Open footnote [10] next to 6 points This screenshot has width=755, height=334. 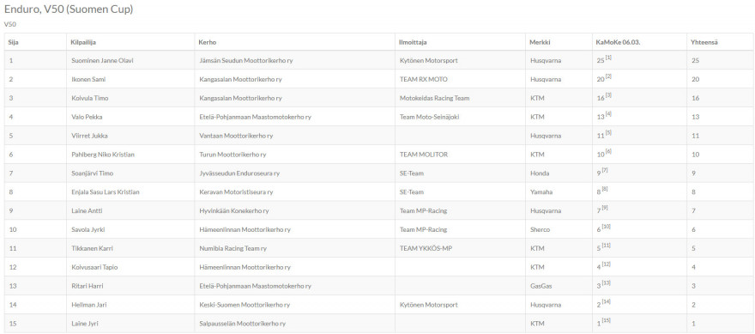[x=607, y=227]
